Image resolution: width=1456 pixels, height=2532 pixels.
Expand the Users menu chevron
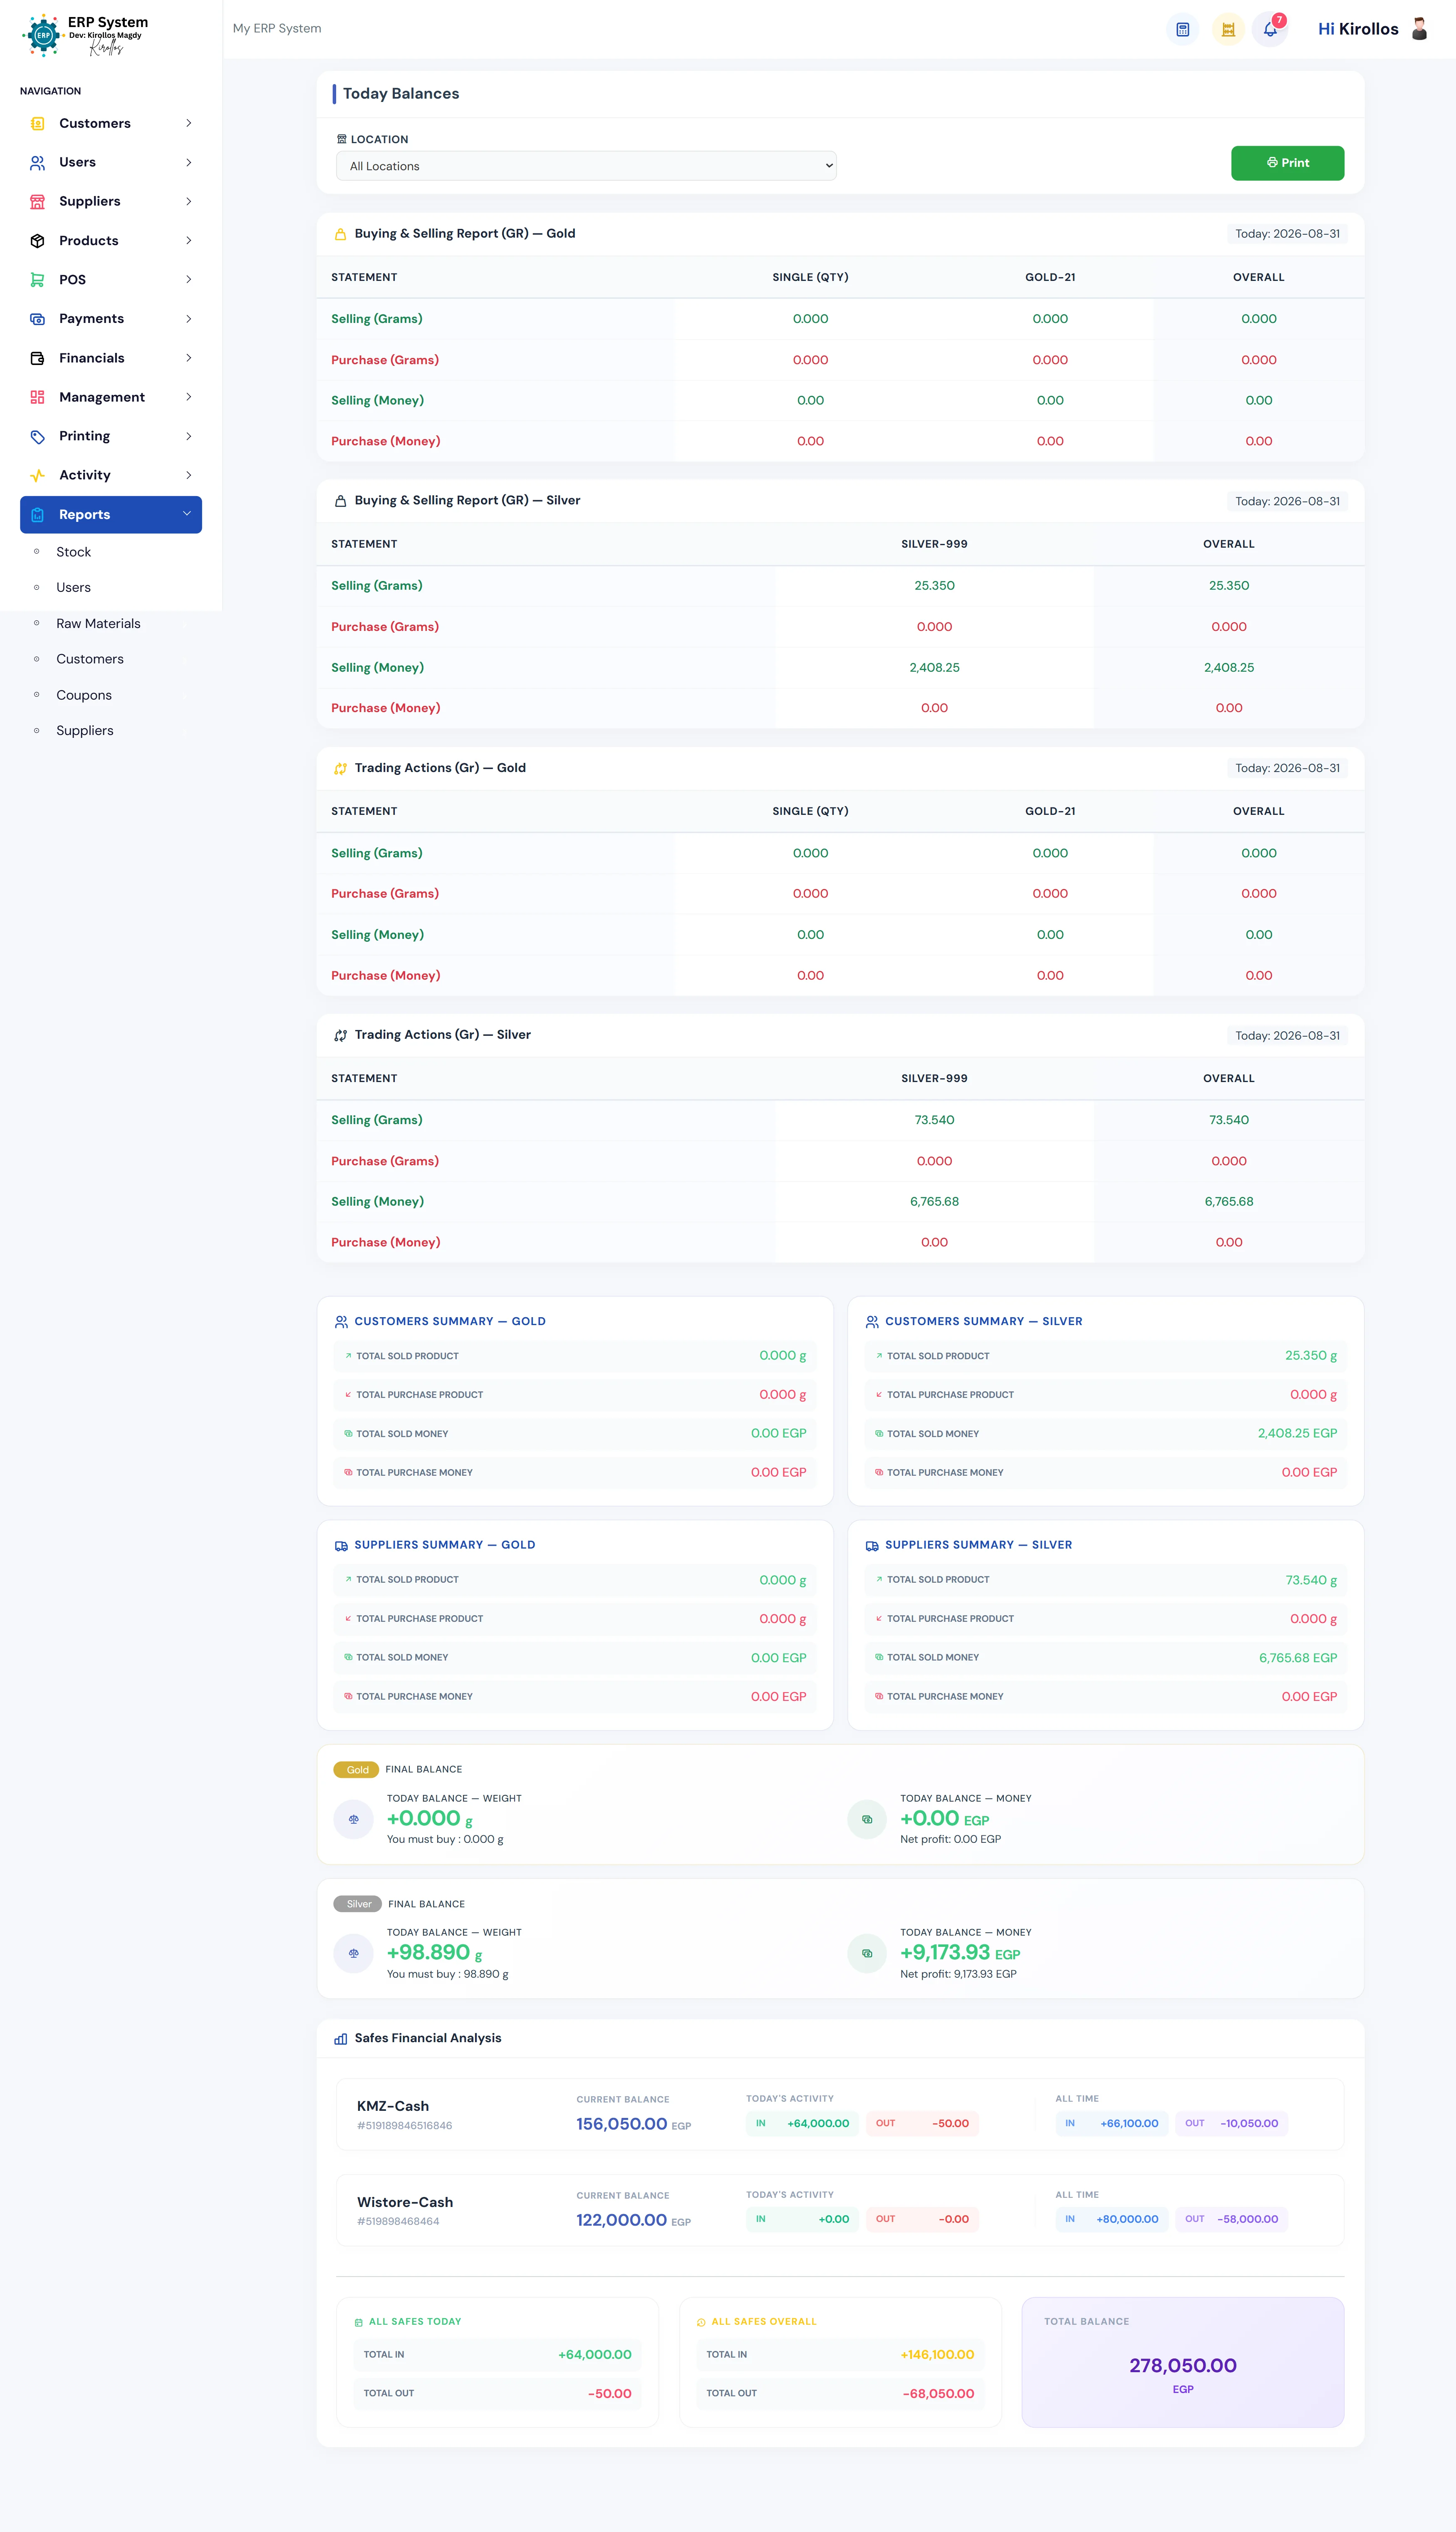click(x=188, y=162)
